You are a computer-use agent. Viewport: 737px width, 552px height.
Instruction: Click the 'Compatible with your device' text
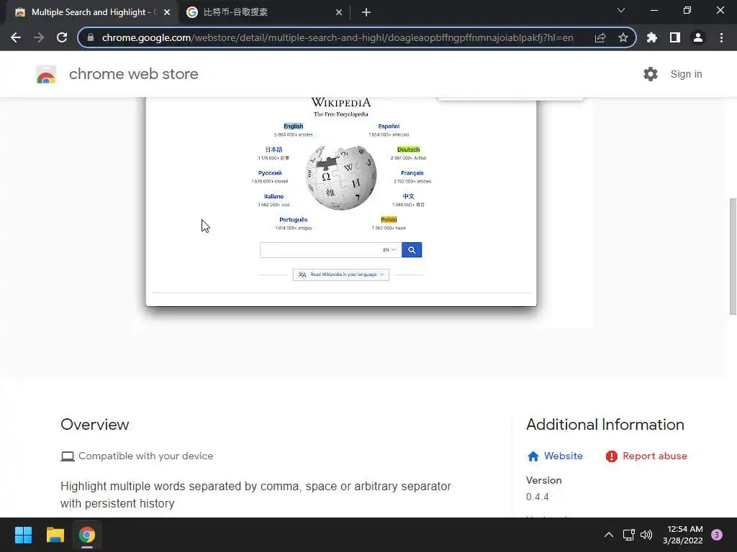pyautogui.click(x=145, y=456)
